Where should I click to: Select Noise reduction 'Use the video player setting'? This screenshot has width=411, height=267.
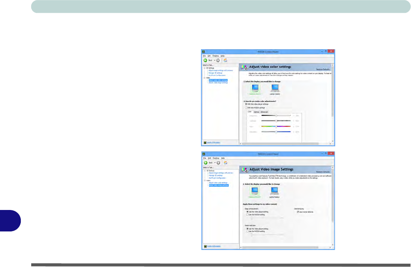(x=247, y=229)
